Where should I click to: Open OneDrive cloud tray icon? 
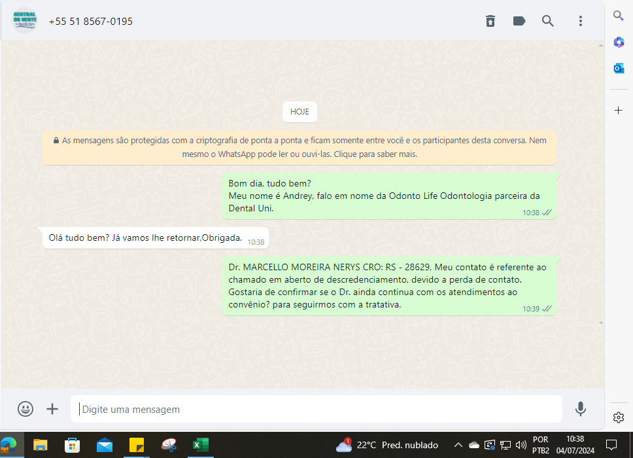pyautogui.click(x=474, y=445)
